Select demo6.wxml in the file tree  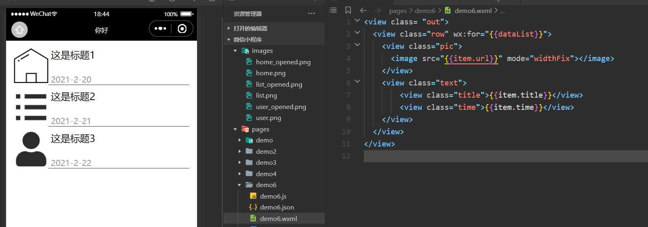click(x=278, y=218)
